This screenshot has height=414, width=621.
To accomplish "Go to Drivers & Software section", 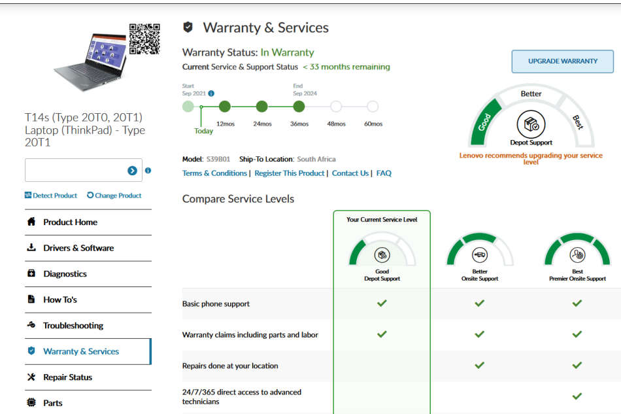I will [x=78, y=248].
